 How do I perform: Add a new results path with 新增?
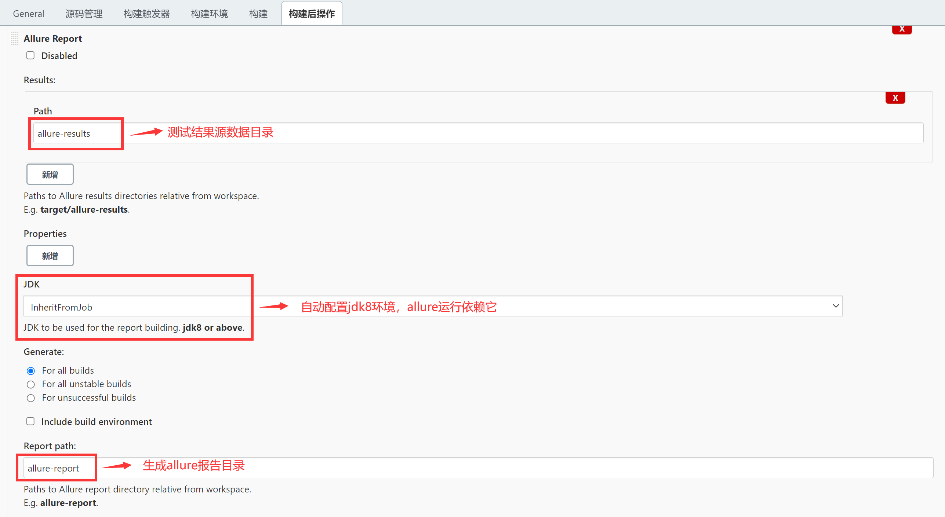tap(50, 175)
